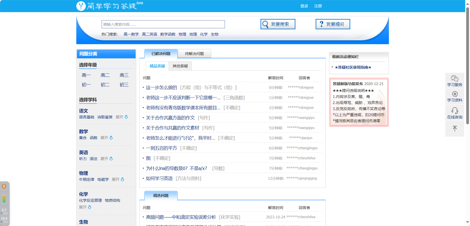Click hot search 化学
Screen dimensions: 470x226
point(204,34)
